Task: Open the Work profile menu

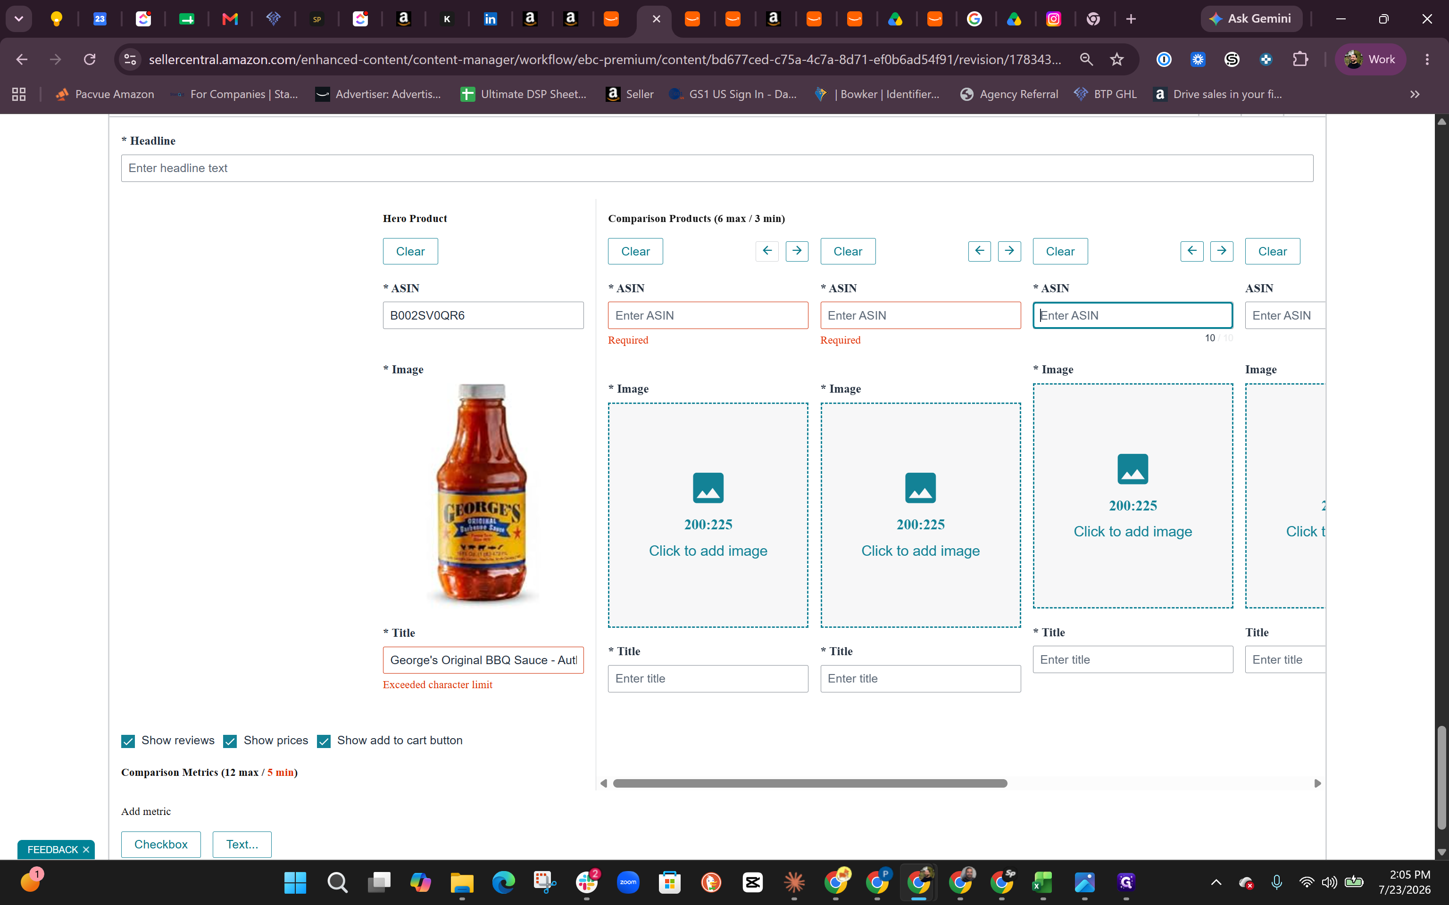Action: coord(1370,59)
